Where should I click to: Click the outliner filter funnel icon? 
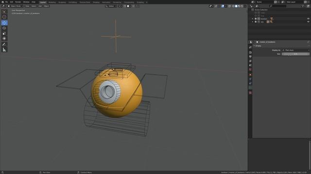click(303, 6)
